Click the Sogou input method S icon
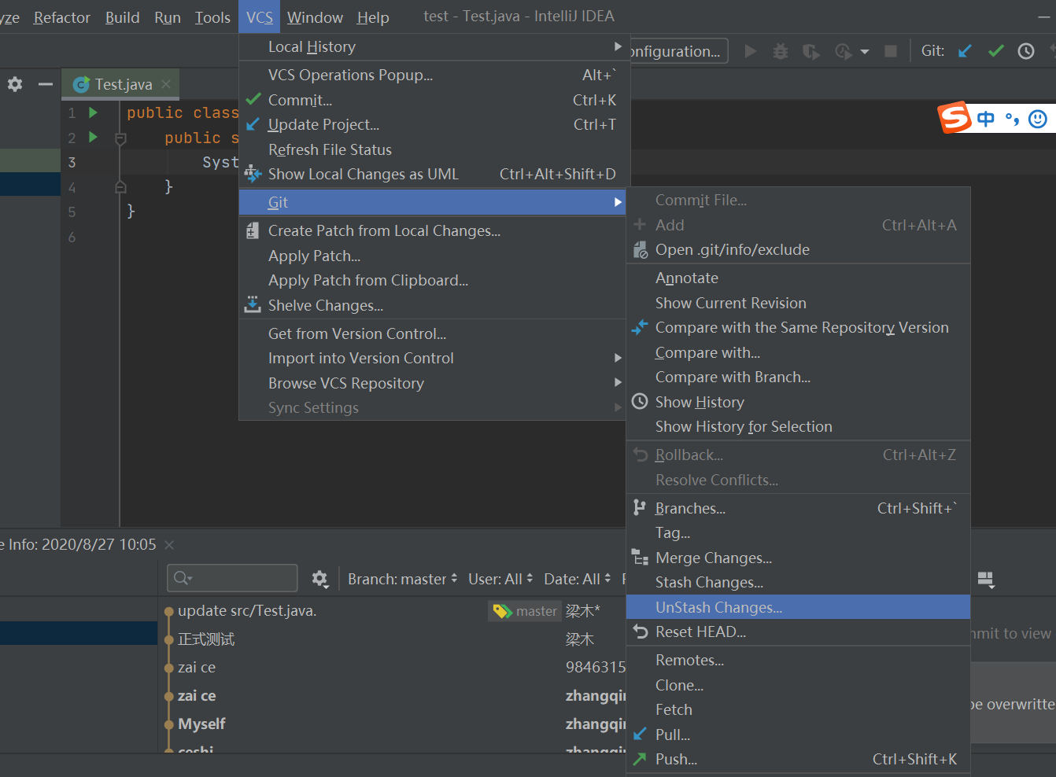The height and width of the screenshot is (777, 1056). click(x=955, y=118)
